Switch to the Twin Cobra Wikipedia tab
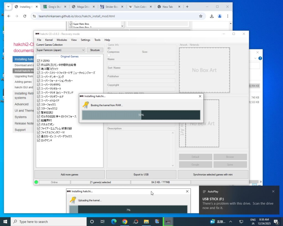Viewport: 283px width, 226px height. pos(139,7)
